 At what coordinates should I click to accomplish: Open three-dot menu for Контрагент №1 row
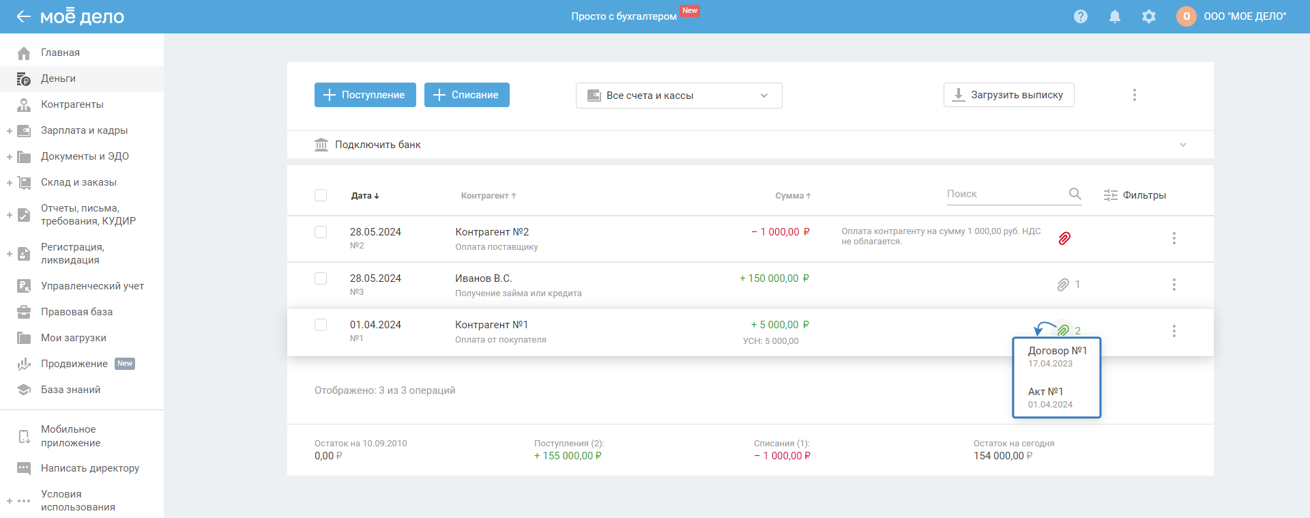click(x=1174, y=331)
